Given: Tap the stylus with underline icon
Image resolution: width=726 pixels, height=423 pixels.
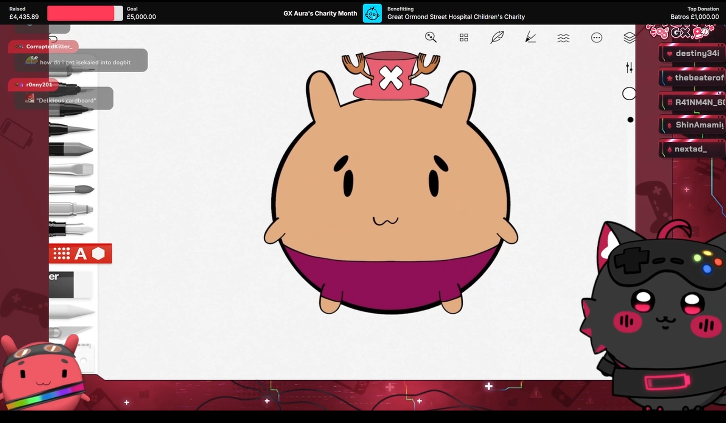Looking at the screenshot, I should [x=530, y=37].
